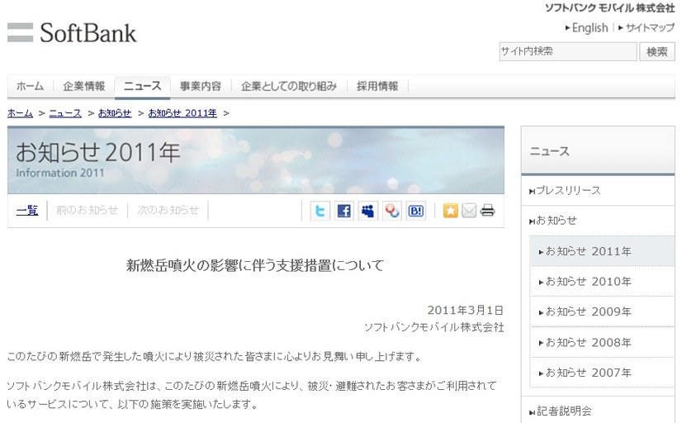Viewport: 682px width, 423px height.
Task: Click the お知らせ 2011年 breadcrumb link
Action: (x=182, y=113)
